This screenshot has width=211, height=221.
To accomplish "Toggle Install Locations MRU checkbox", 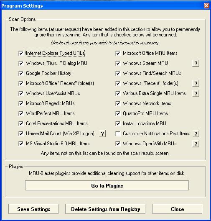I will click(118, 123).
